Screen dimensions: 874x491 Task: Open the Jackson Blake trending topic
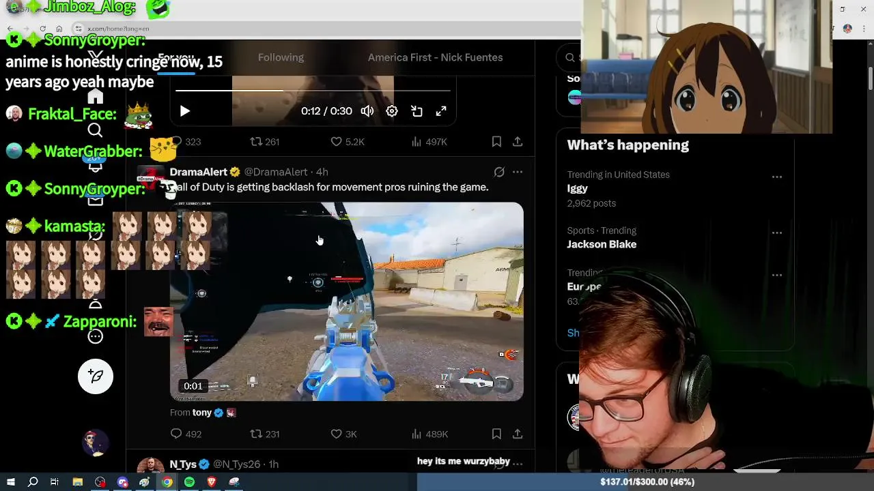(602, 244)
